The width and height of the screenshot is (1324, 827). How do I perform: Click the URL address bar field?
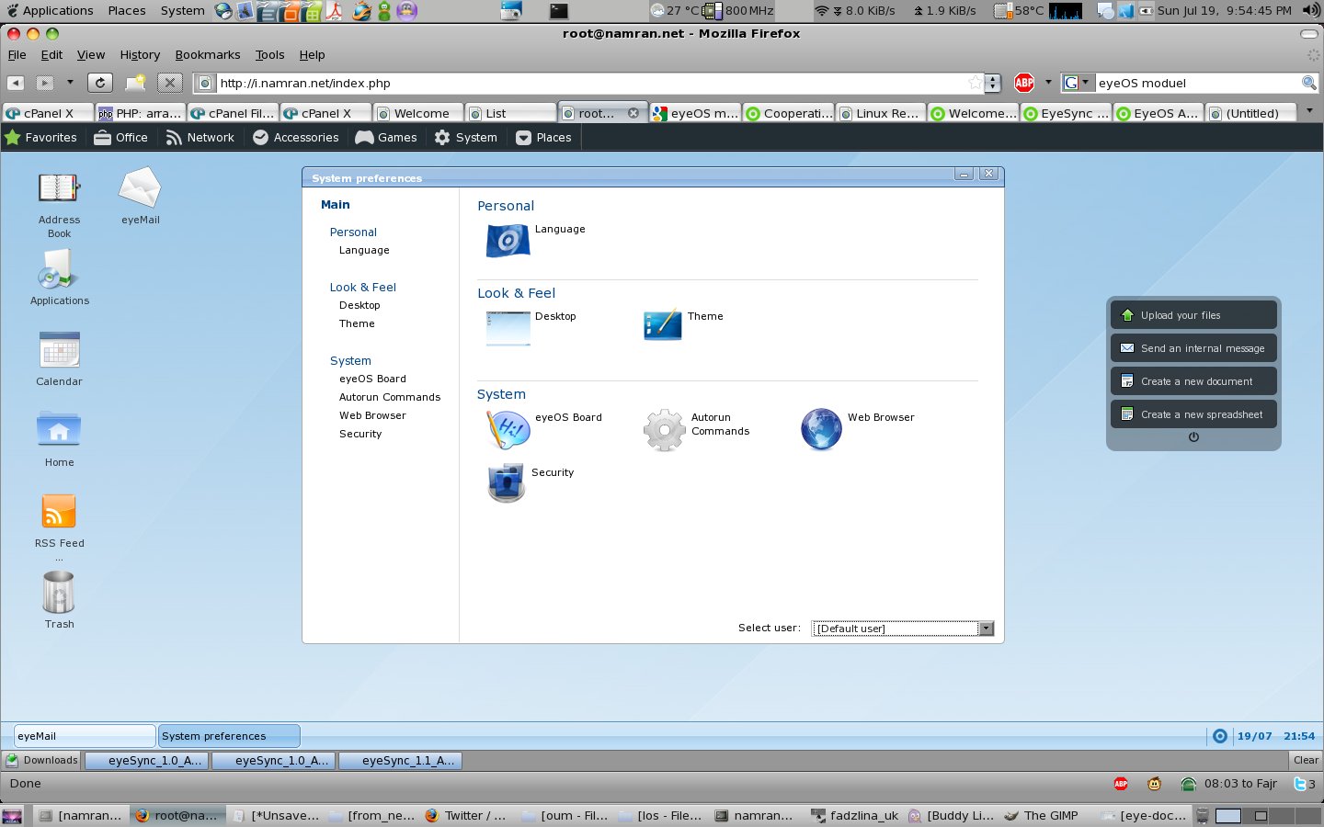588,83
